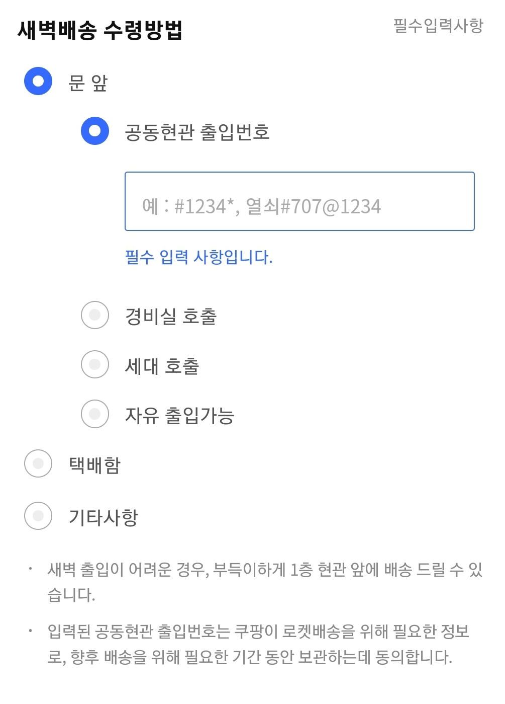Click the 문 앞 option label

point(88,83)
